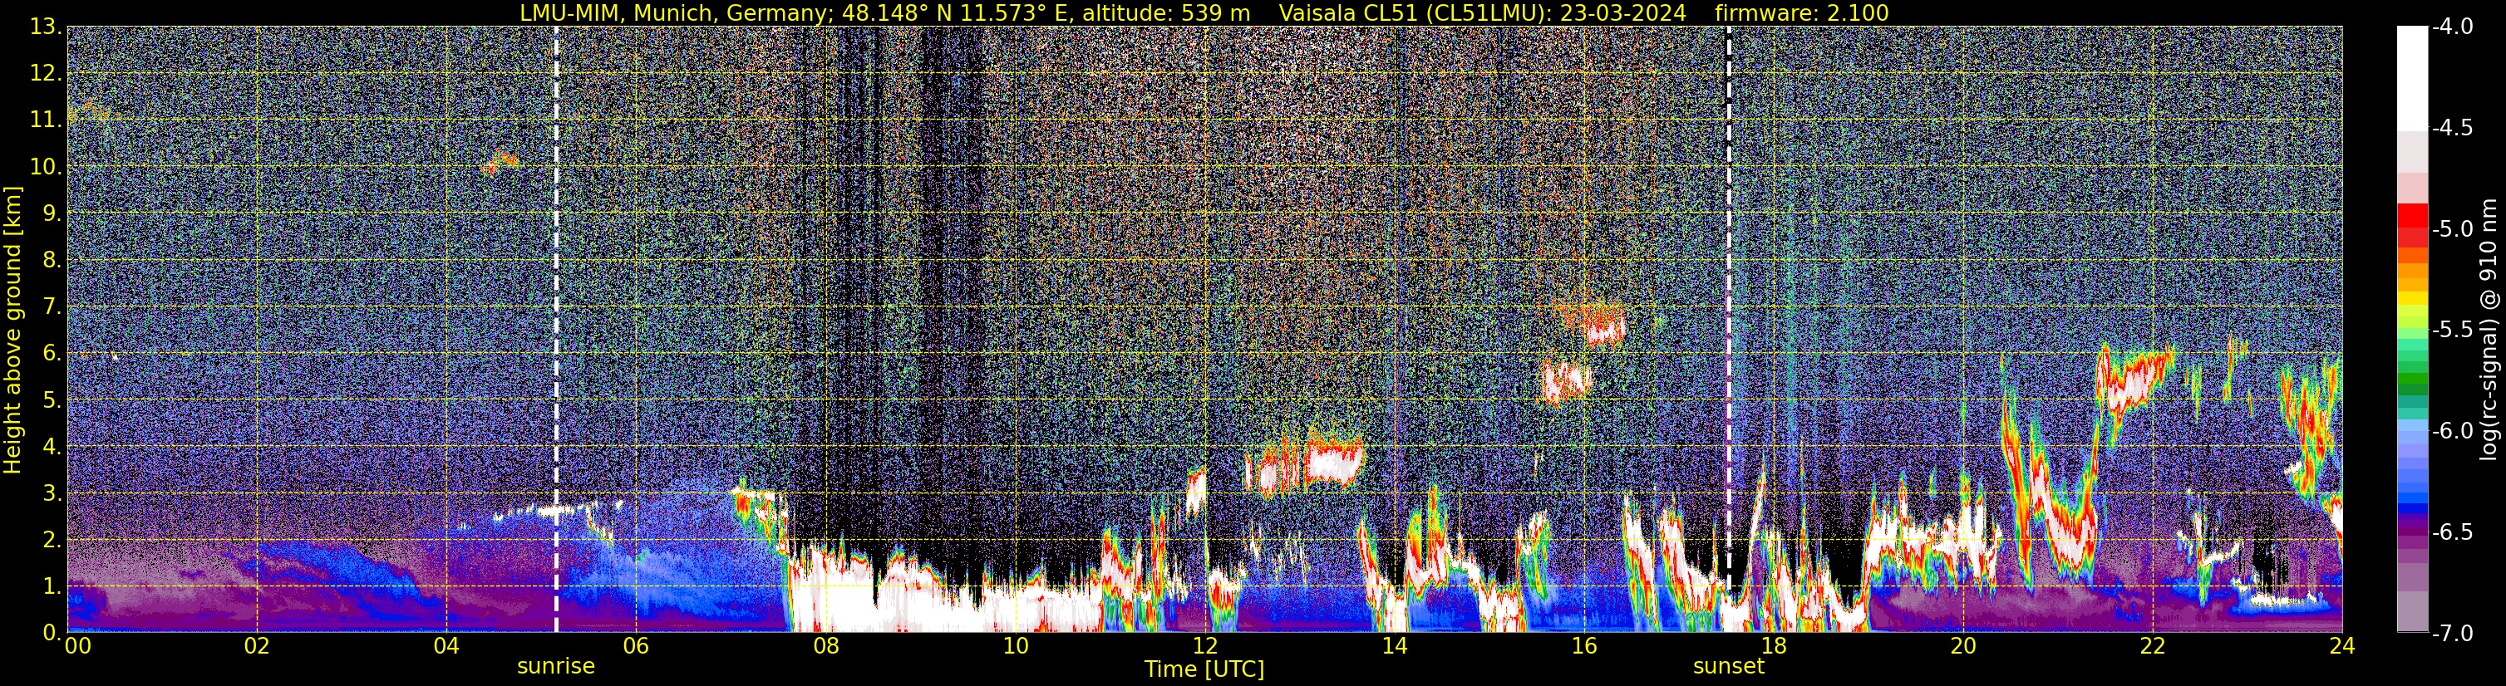Click the '6.' tick on the height axis
The width and height of the screenshot is (2506, 686).
(x=52, y=354)
